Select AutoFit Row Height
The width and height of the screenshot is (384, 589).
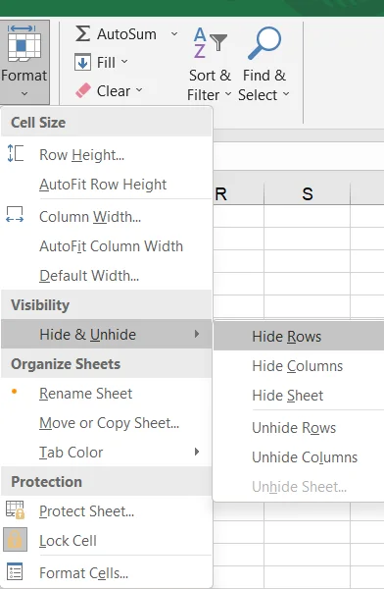point(107,185)
